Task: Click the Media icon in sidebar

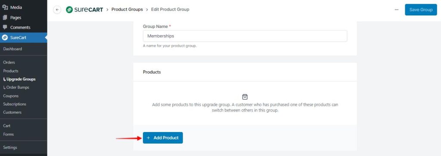Action: click(5, 8)
